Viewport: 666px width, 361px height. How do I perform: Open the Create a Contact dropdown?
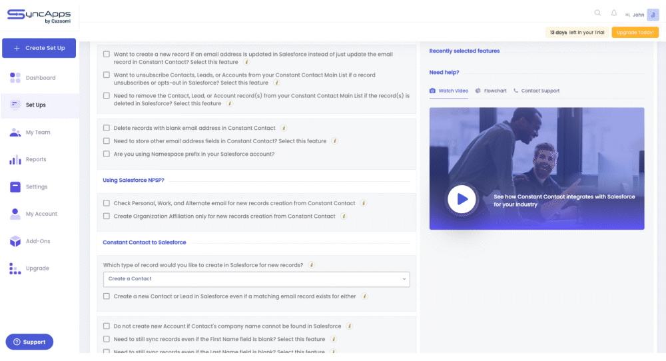click(x=256, y=279)
